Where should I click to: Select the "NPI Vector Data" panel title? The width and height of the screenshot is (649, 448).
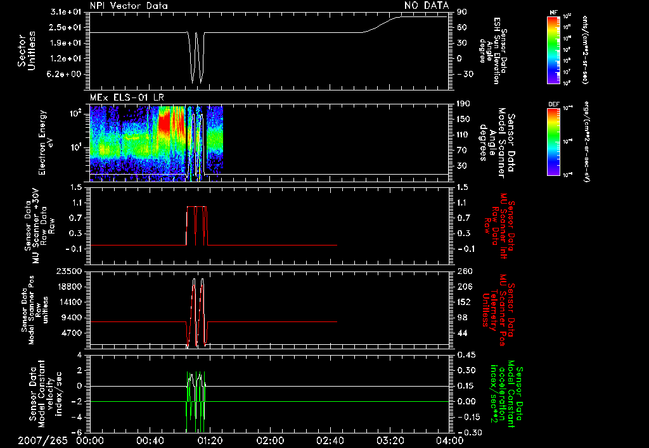[129, 6]
